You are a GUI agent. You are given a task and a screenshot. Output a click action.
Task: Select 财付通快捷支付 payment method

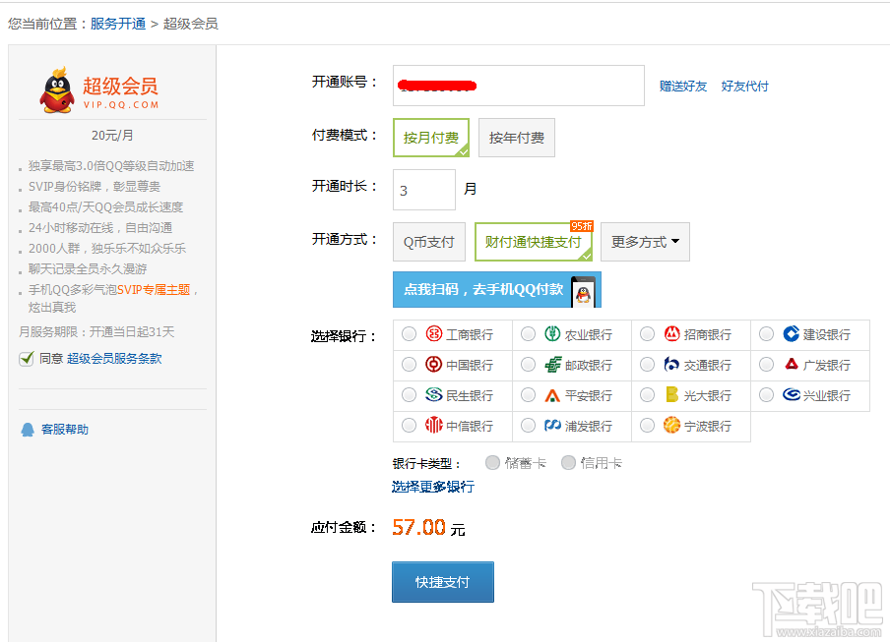[533, 242]
